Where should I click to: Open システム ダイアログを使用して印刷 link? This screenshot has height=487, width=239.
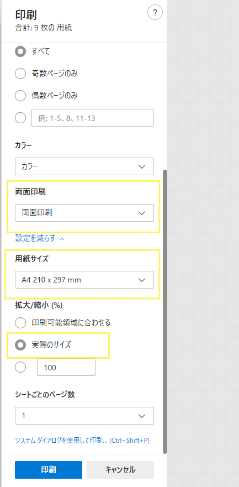click(82, 441)
